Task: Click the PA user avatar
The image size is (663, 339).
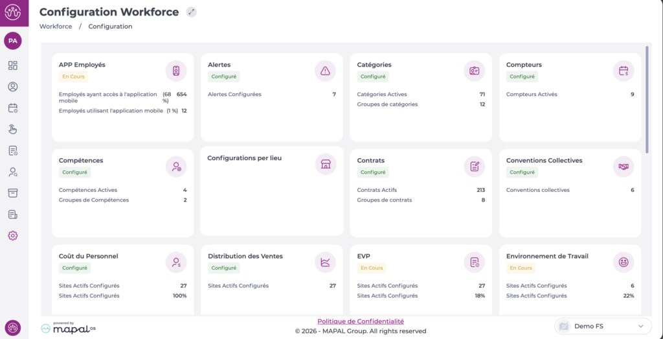Action: pos(13,41)
